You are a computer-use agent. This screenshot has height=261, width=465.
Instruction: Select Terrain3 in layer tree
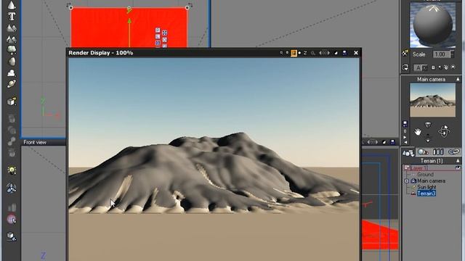click(x=426, y=194)
